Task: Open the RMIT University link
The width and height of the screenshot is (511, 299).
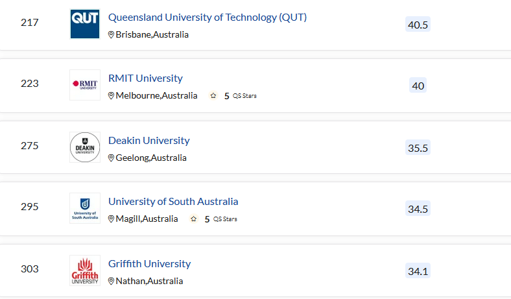Action: point(145,78)
